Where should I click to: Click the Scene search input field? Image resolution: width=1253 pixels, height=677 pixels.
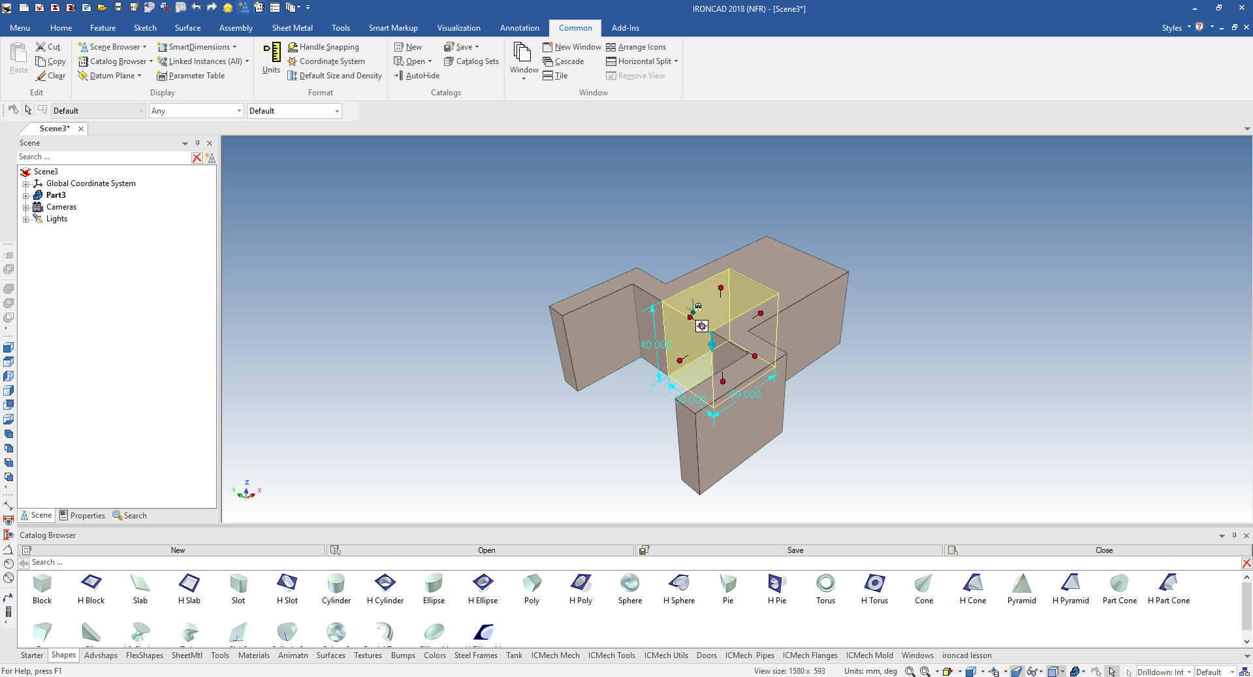point(103,157)
